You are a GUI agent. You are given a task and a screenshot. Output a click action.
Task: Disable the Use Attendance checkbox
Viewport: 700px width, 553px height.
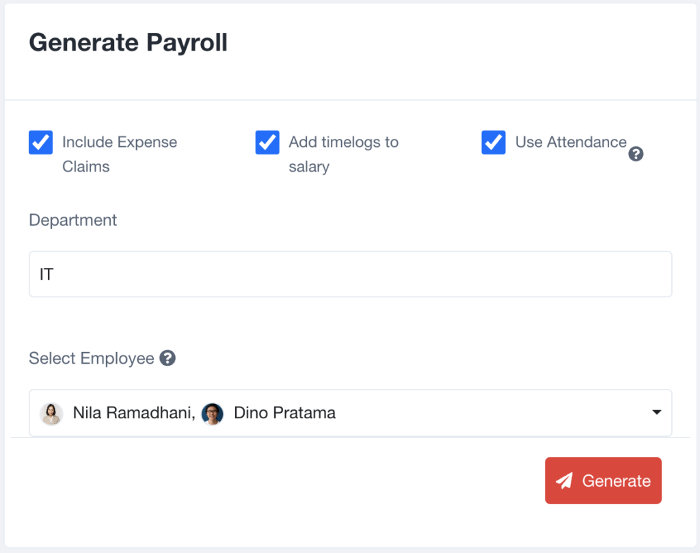pyautogui.click(x=494, y=142)
